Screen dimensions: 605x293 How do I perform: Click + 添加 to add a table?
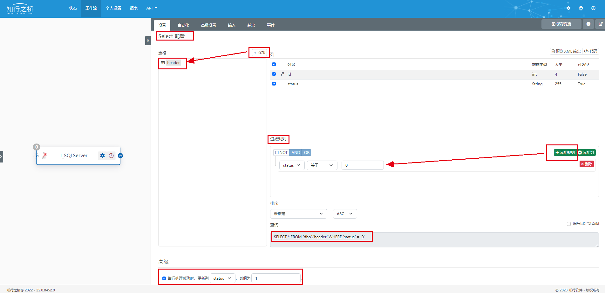pyautogui.click(x=260, y=53)
